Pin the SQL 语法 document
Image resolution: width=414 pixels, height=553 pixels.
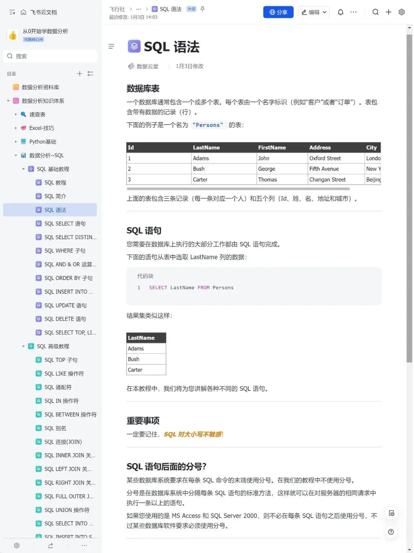click(x=202, y=9)
